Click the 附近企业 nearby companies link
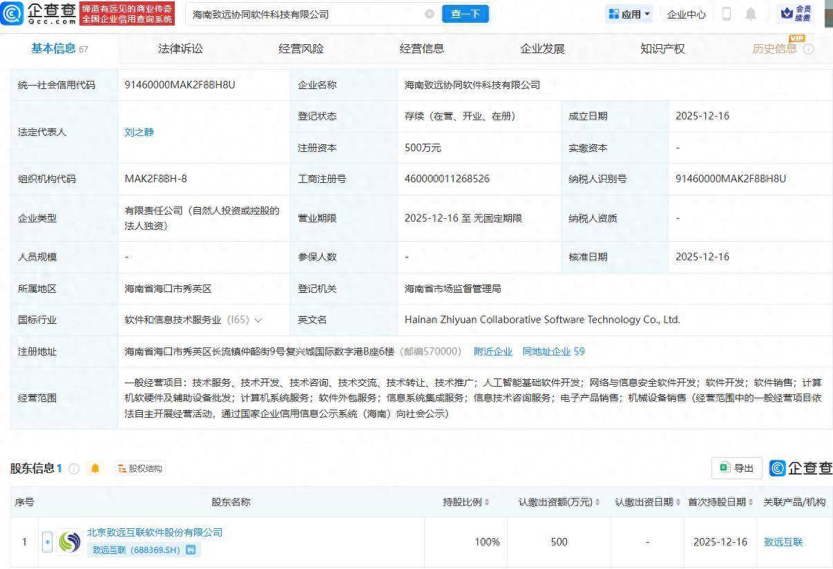This screenshot has width=833, height=569. click(x=493, y=351)
